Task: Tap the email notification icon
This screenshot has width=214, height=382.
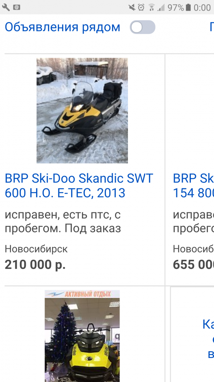Action: pos(16,7)
